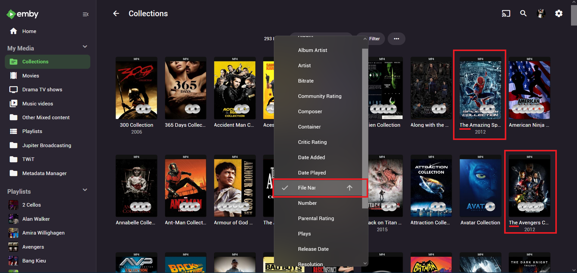Select Release Date as sort option
Image resolution: width=577 pixels, height=273 pixels.
click(313, 249)
